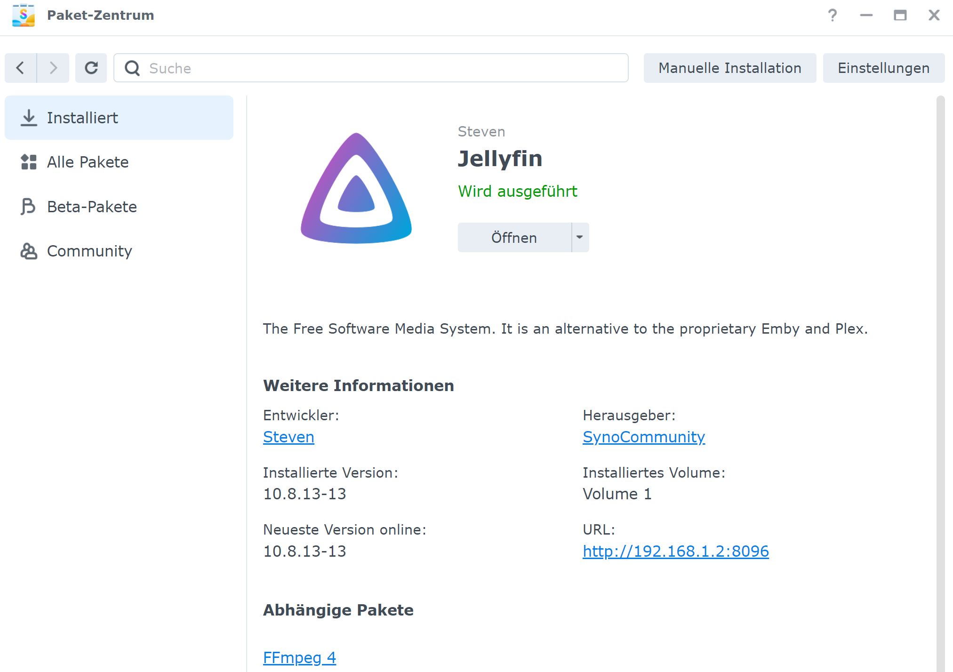Screen dimensions: 953x672
Task: Open the http://192.168.1.2:8096 URL link
Action: tap(675, 551)
